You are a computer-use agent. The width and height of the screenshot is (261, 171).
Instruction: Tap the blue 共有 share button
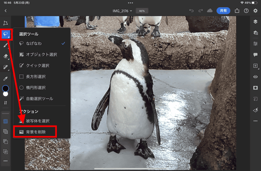pos(223,11)
